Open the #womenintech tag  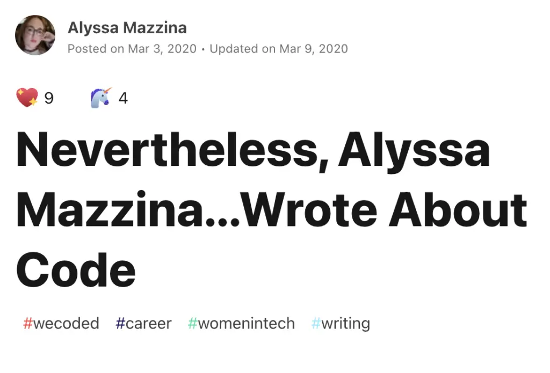coord(241,323)
